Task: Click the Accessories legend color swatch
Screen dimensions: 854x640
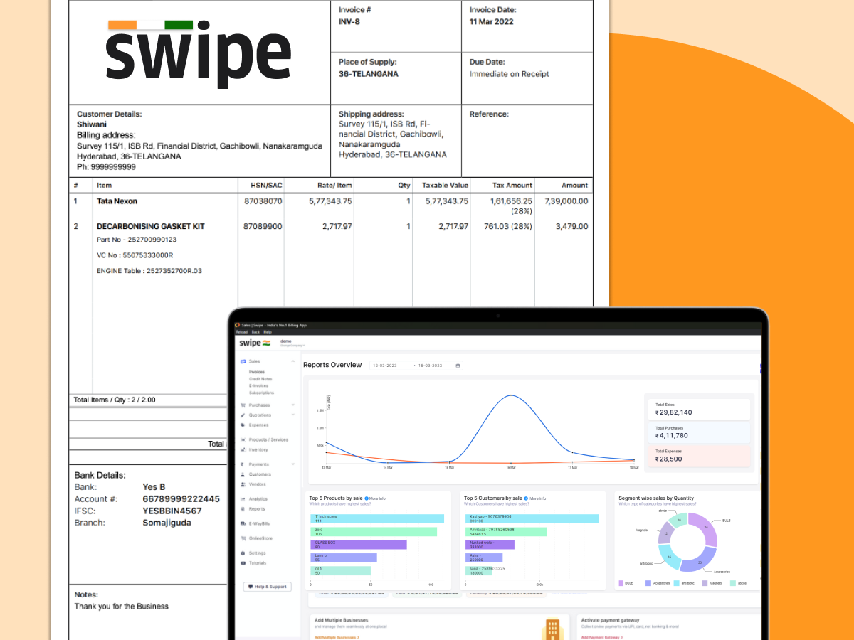Action: click(648, 583)
